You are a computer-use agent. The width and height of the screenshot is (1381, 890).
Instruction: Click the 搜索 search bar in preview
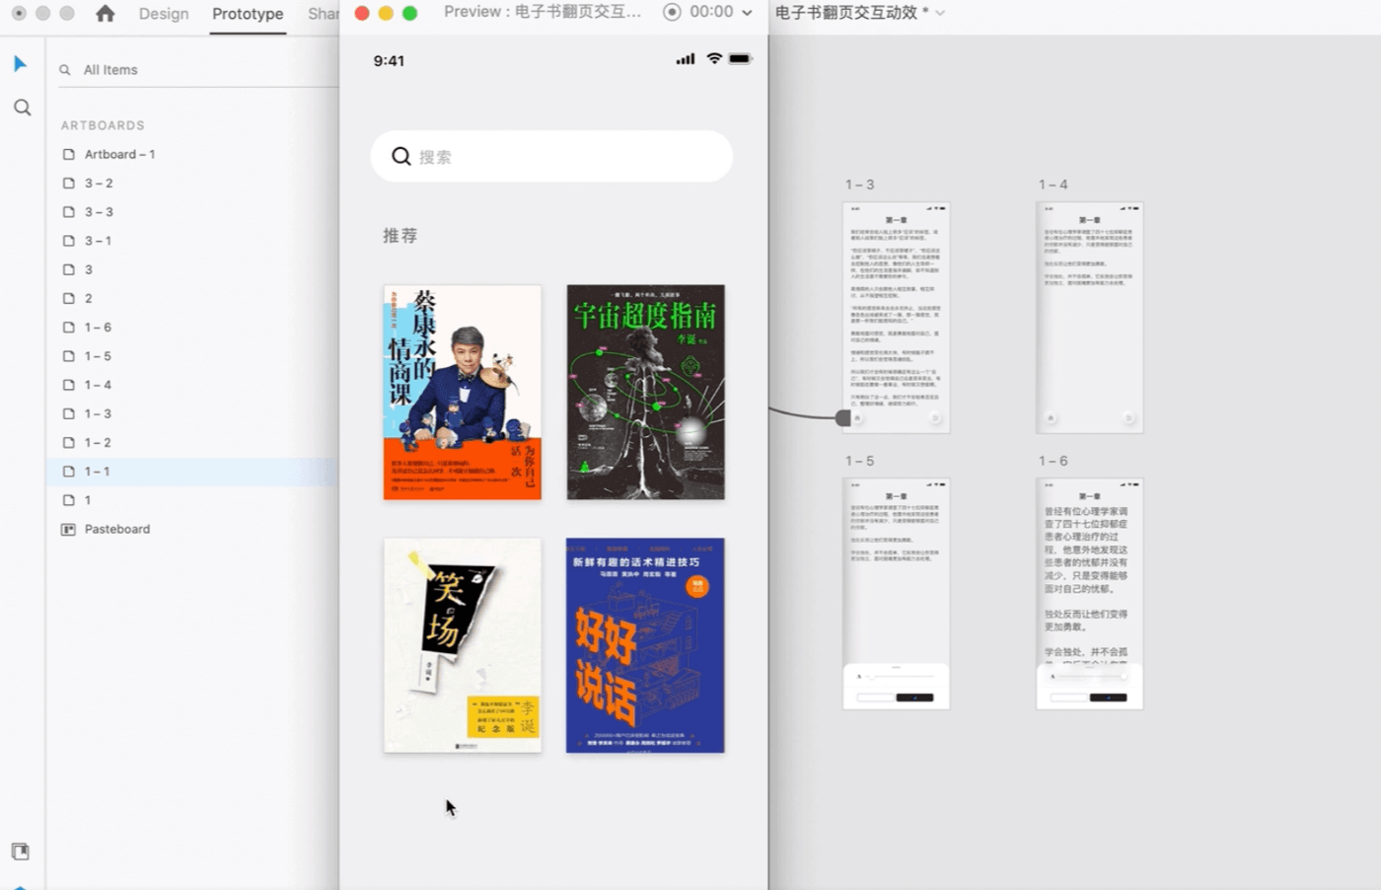click(x=551, y=156)
